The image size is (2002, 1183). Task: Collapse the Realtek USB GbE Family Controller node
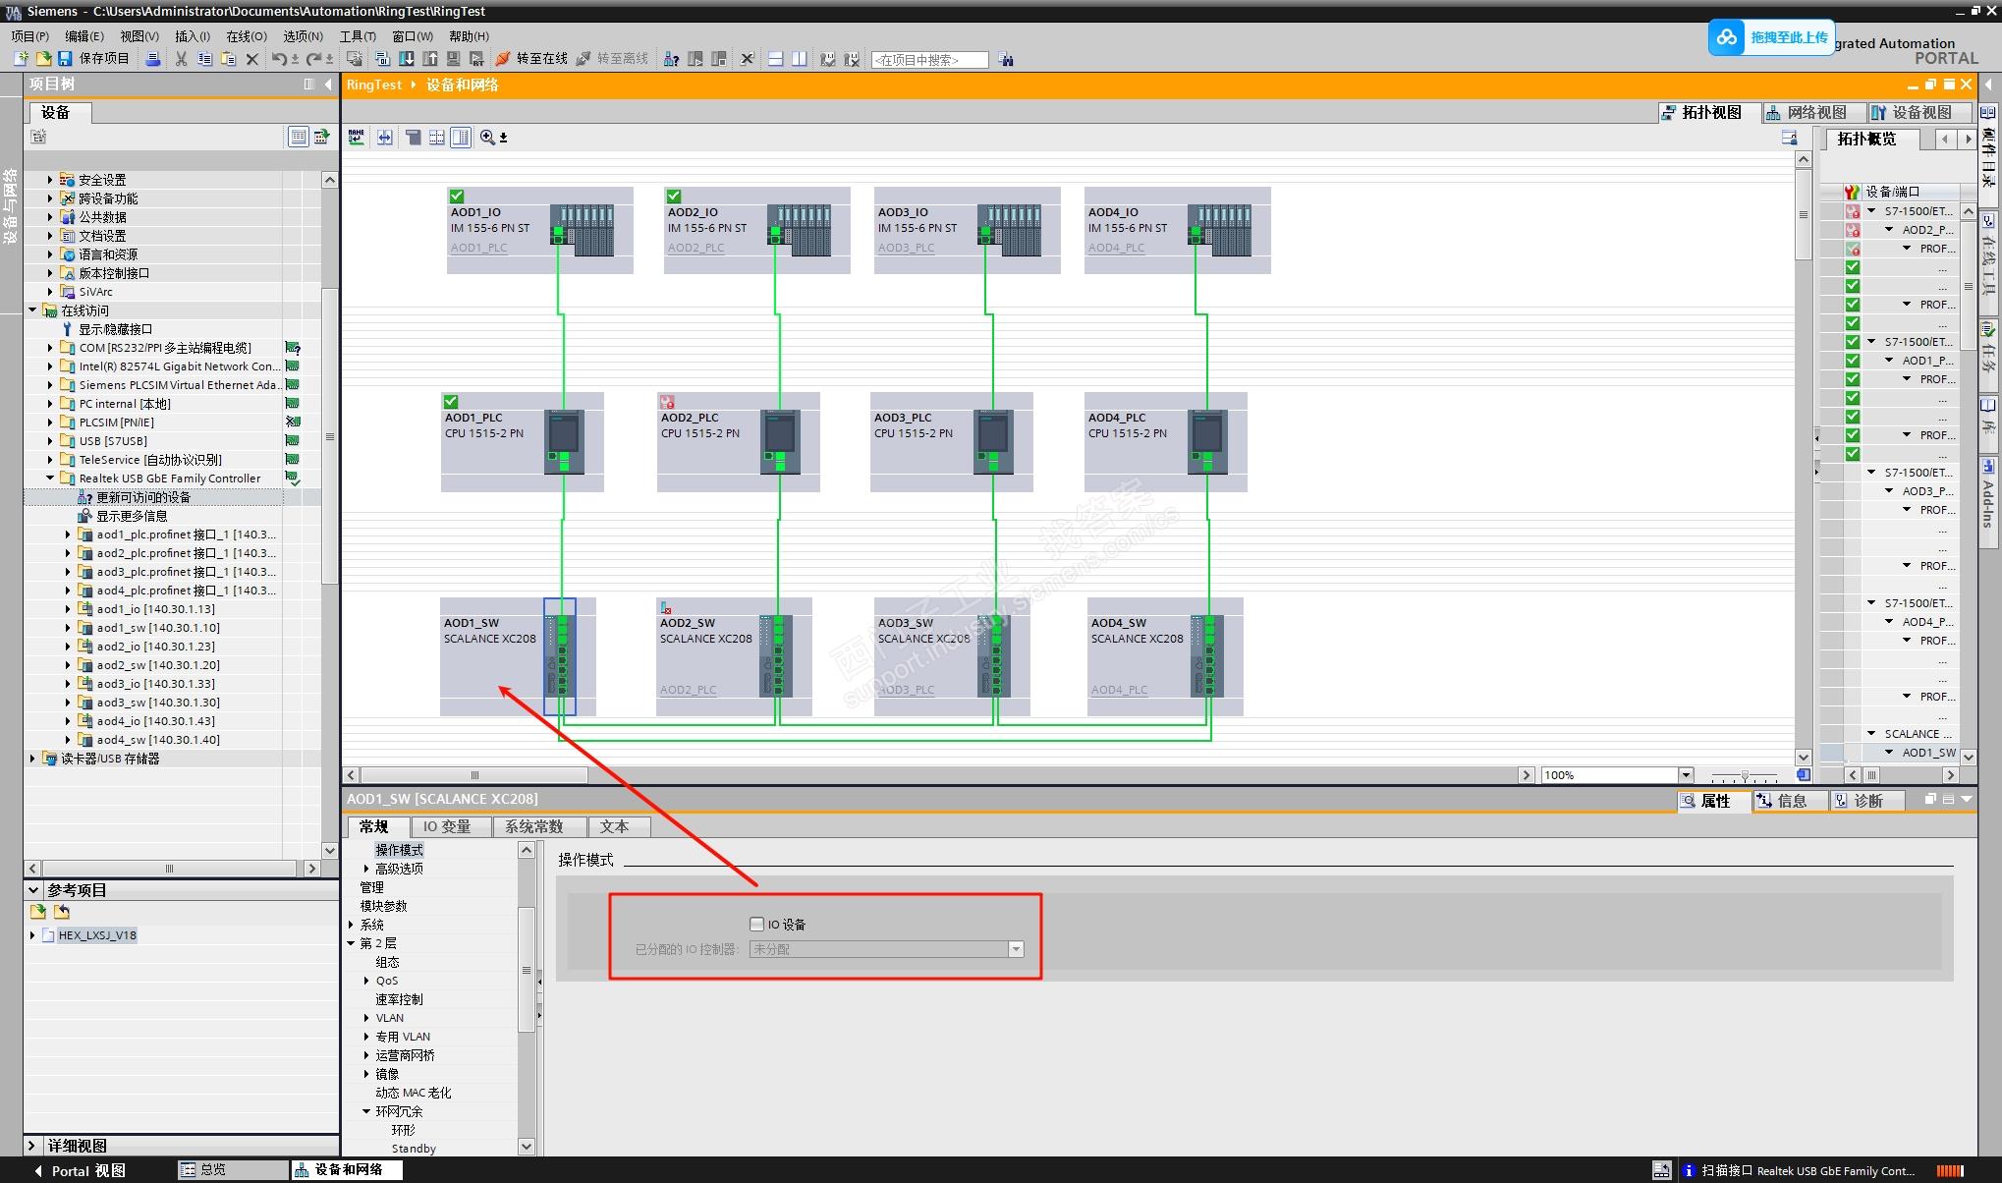50,479
